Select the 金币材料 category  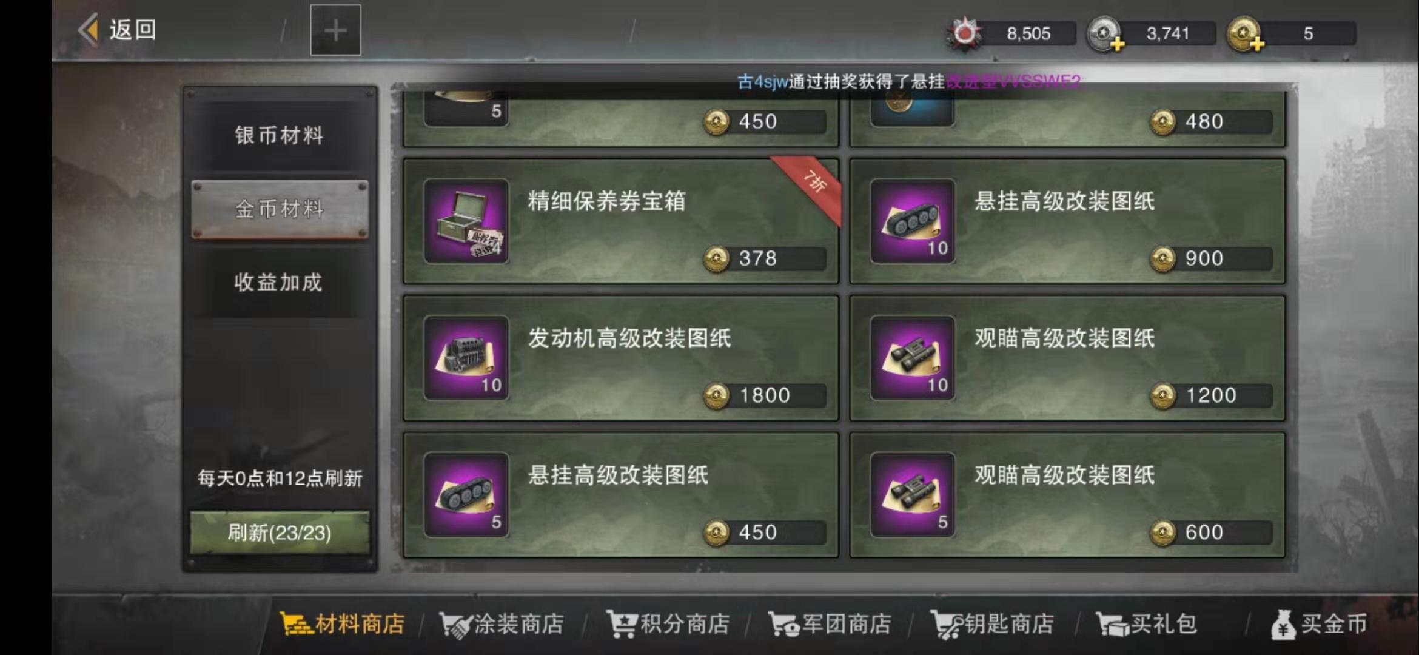pyautogui.click(x=280, y=209)
